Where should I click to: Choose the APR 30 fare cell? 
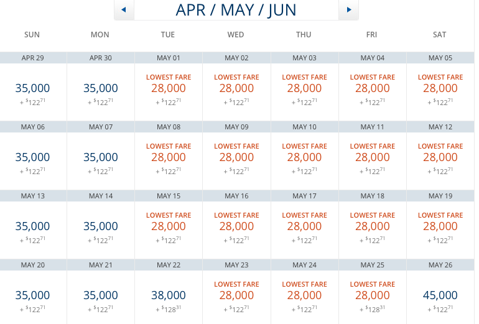(100, 88)
